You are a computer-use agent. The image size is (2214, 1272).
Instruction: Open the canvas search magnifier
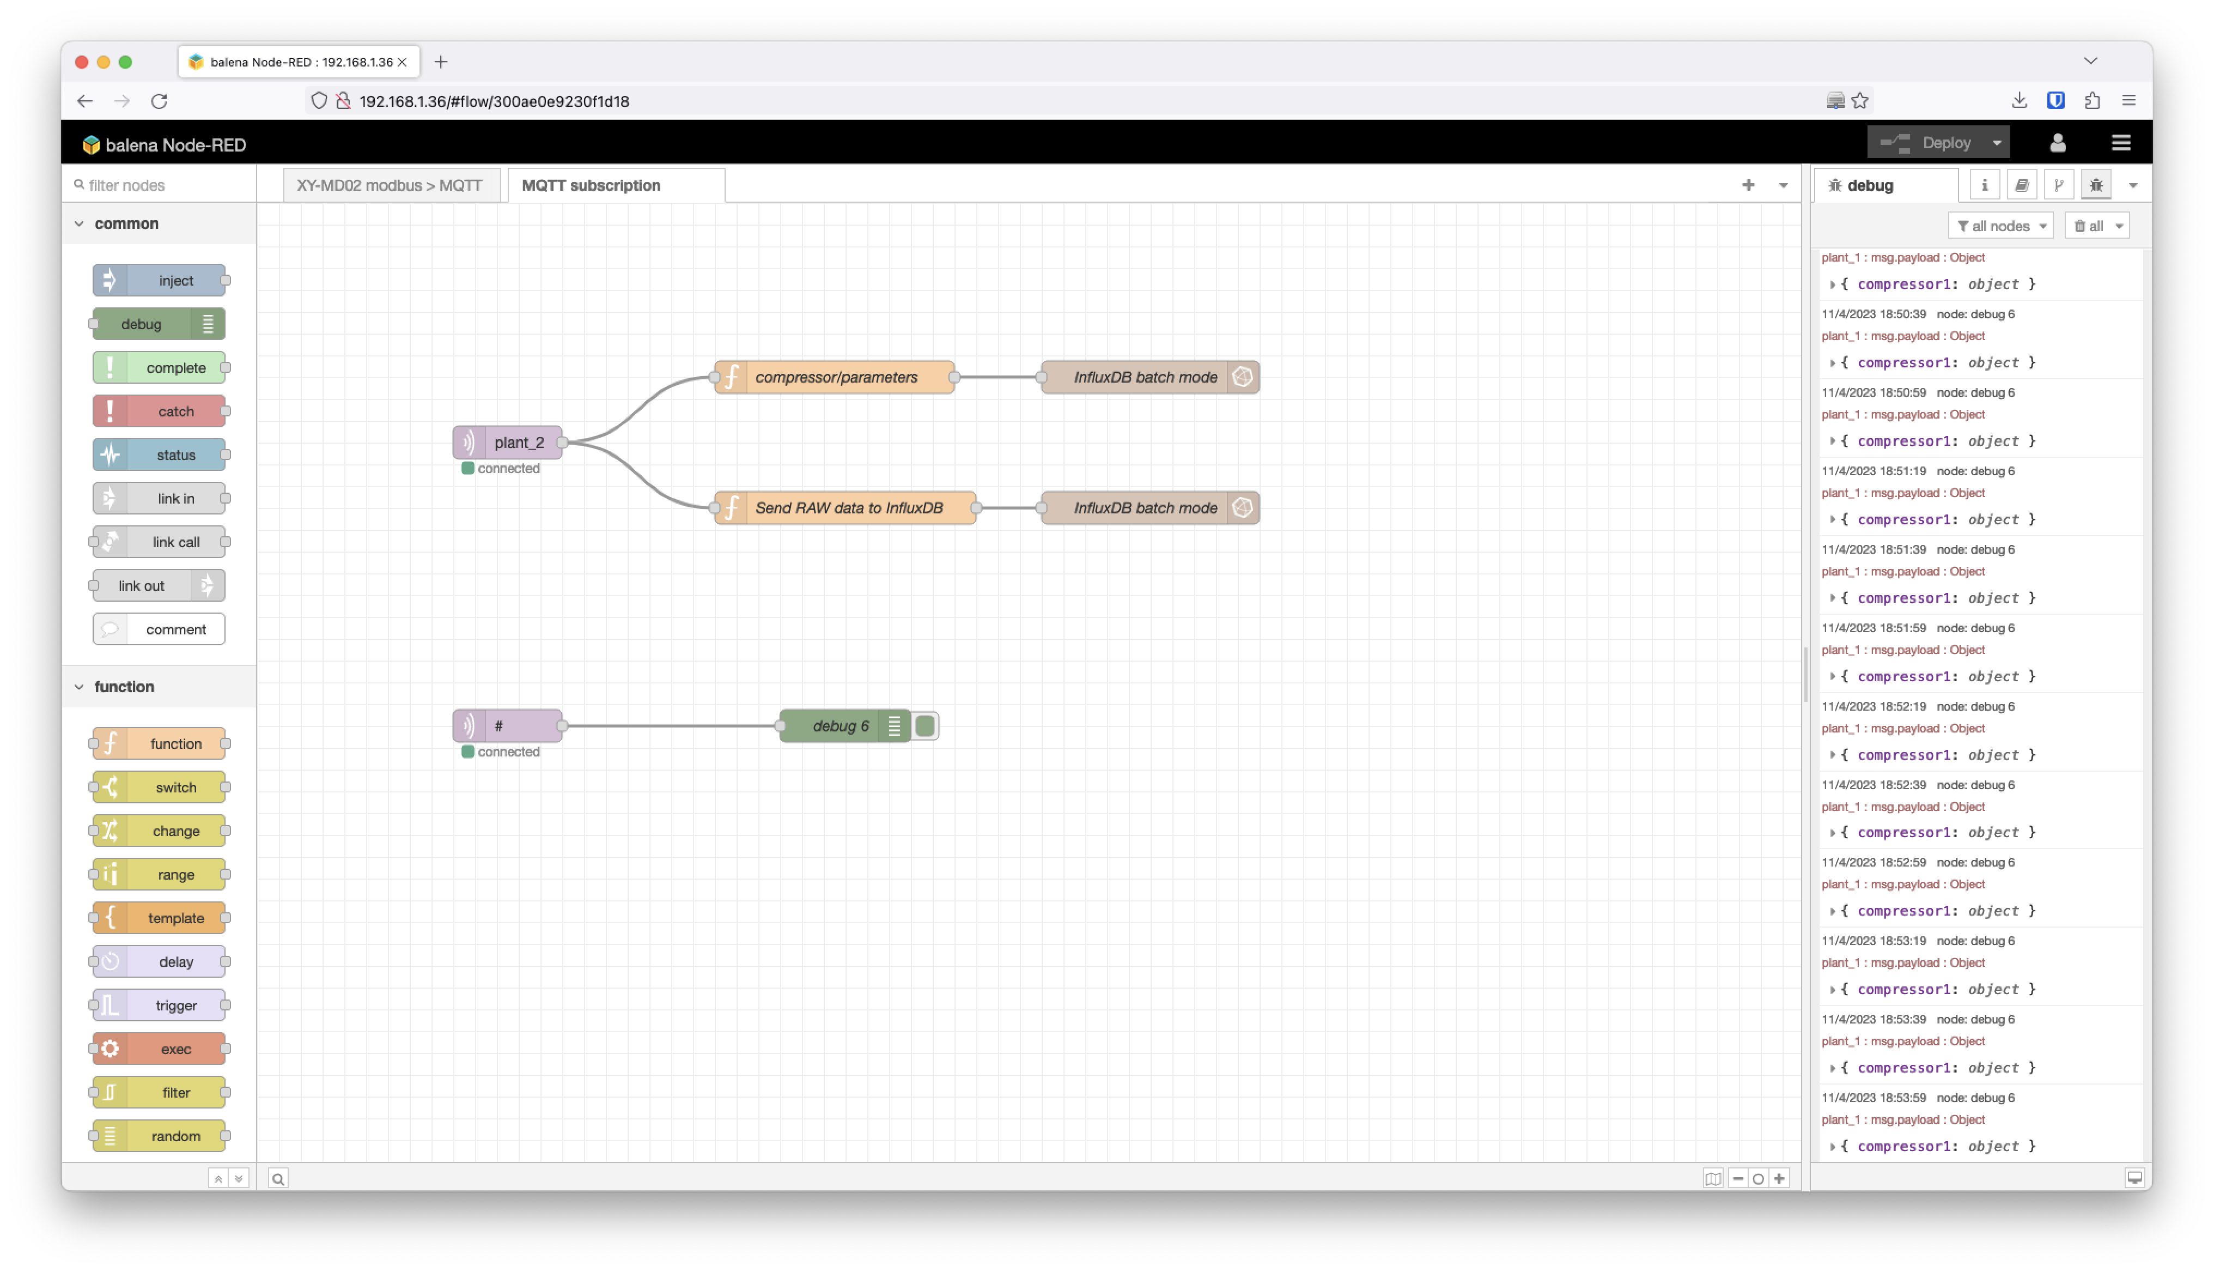click(278, 1178)
